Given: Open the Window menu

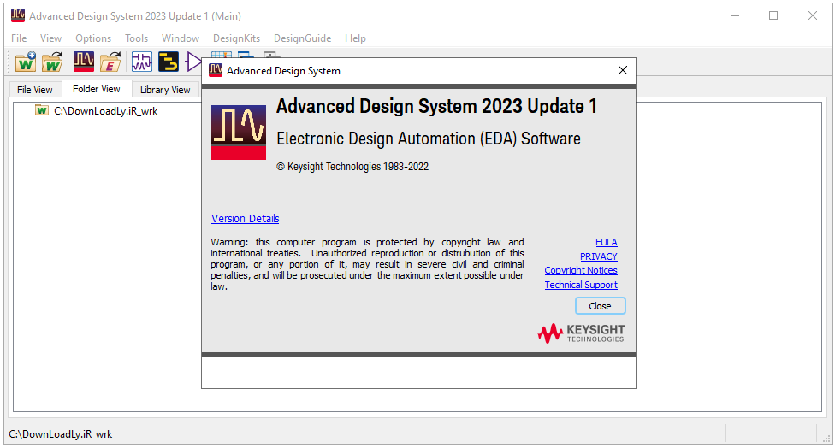Looking at the screenshot, I should 181,38.
